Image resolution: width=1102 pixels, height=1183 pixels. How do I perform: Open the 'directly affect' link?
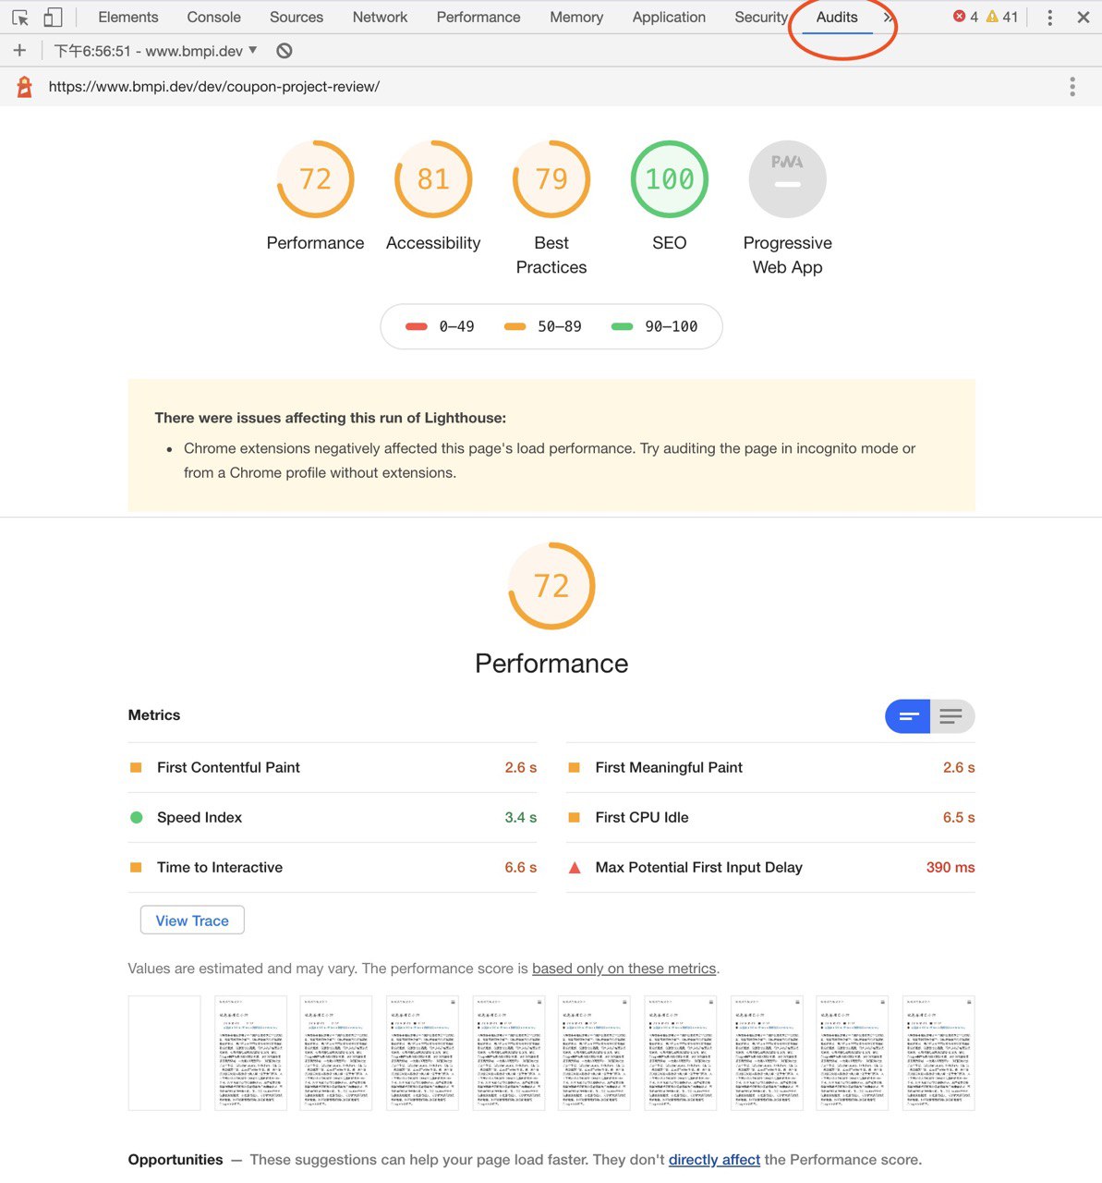coord(714,1160)
